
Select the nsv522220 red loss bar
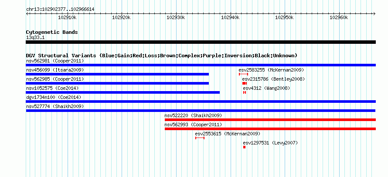pos(270,120)
